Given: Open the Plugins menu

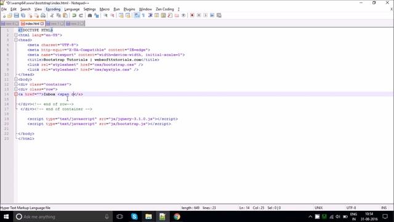Looking at the screenshot, I should tap(129, 9).
